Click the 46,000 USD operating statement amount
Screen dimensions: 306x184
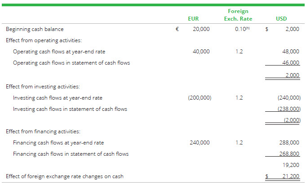pyautogui.click(x=292, y=63)
